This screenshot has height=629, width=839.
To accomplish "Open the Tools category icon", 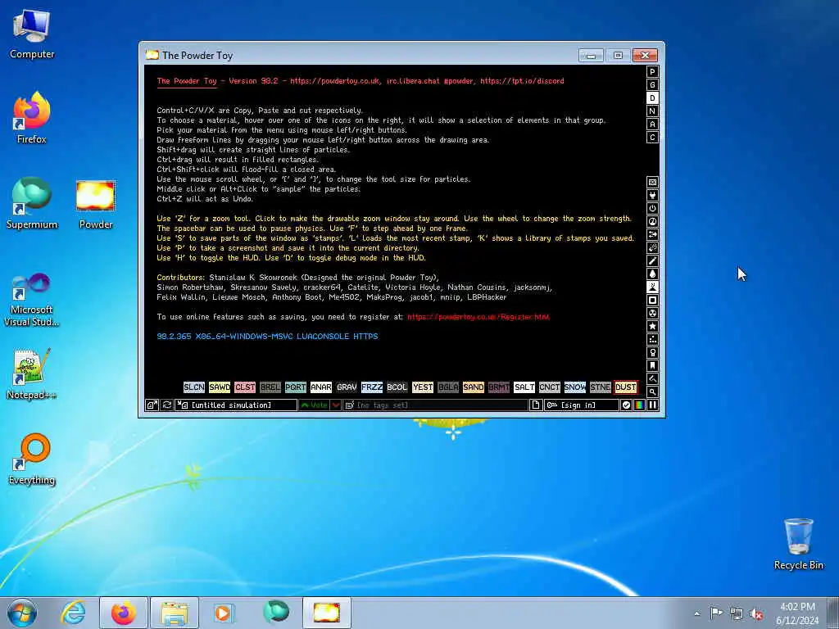I will [x=652, y=352].
